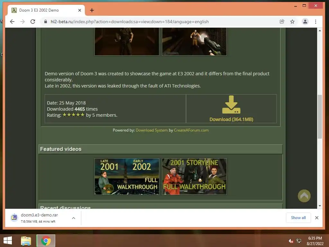Open File Explorer from the taskbar
Screen dimensions: 329x247
click(x=26, y=241)
